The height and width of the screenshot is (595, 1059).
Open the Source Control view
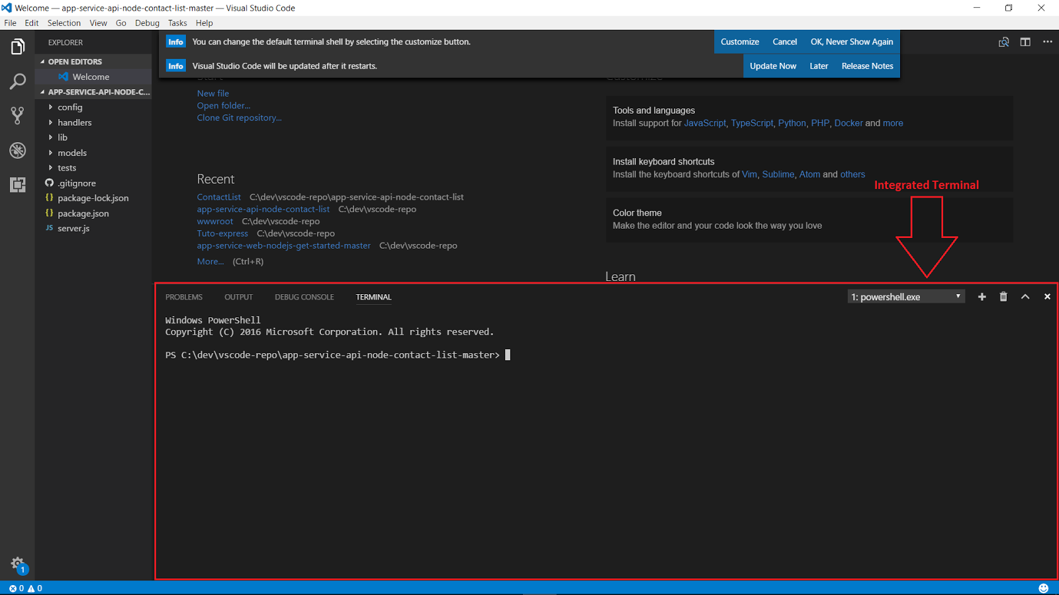[x=18, y=116]
